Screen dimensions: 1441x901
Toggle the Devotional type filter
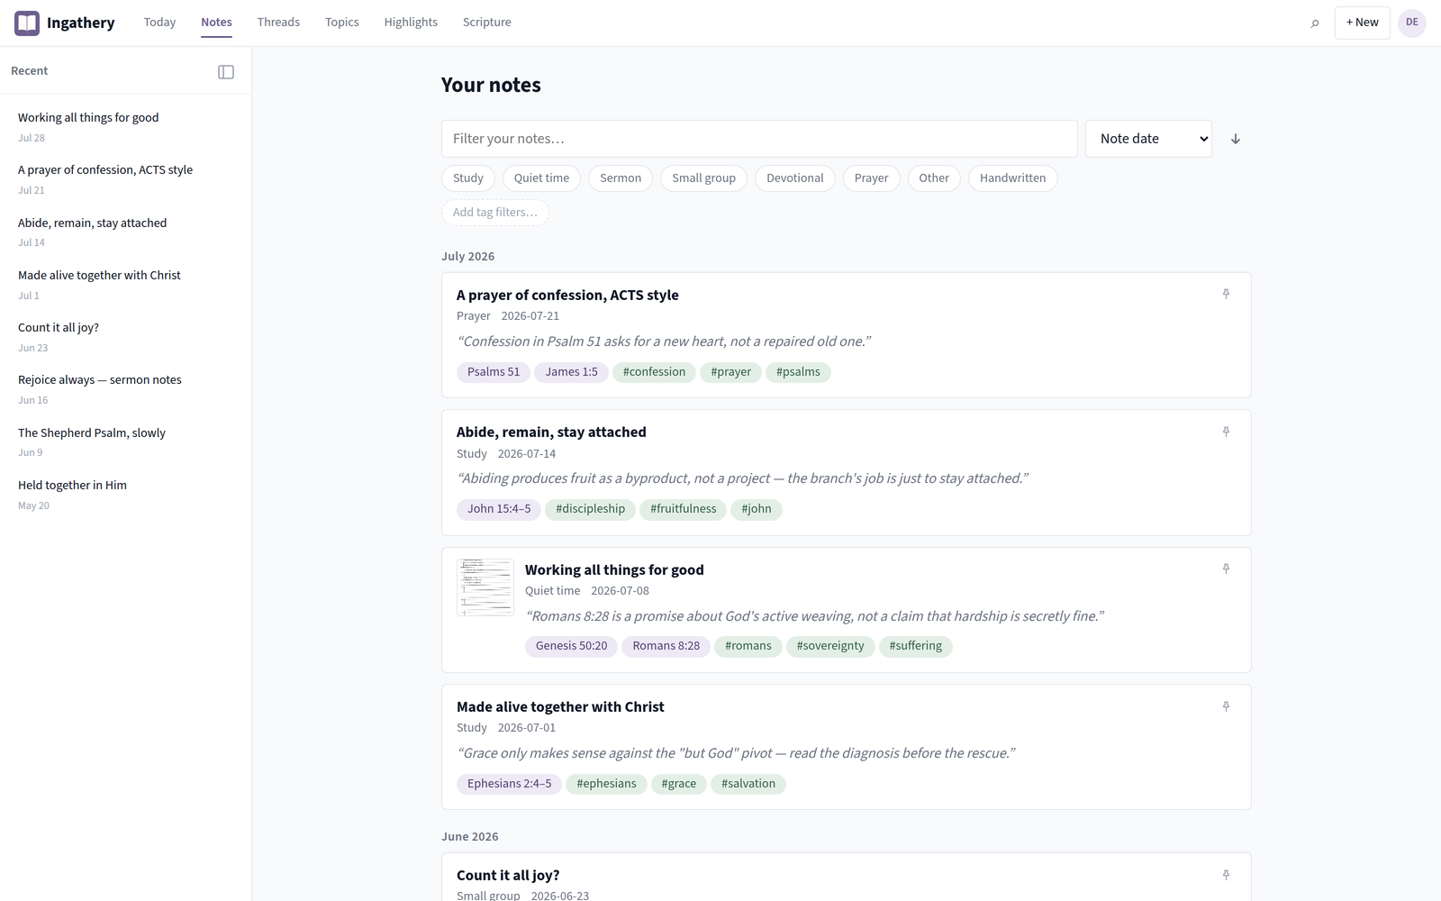coord(795,178)
